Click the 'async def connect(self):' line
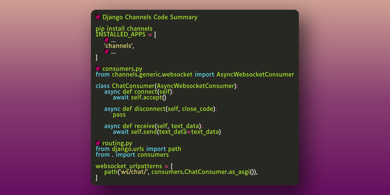Image resolution: width=390 pixels, height=195 pixels. point(139,92)
